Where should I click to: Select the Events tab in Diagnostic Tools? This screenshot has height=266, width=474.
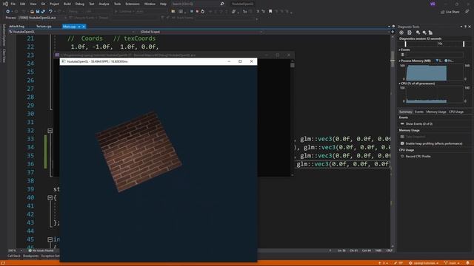coord(419,112)
